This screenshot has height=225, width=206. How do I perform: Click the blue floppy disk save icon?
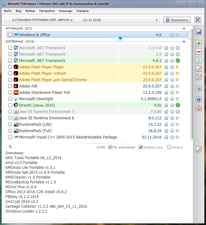(x=199, y=32)
